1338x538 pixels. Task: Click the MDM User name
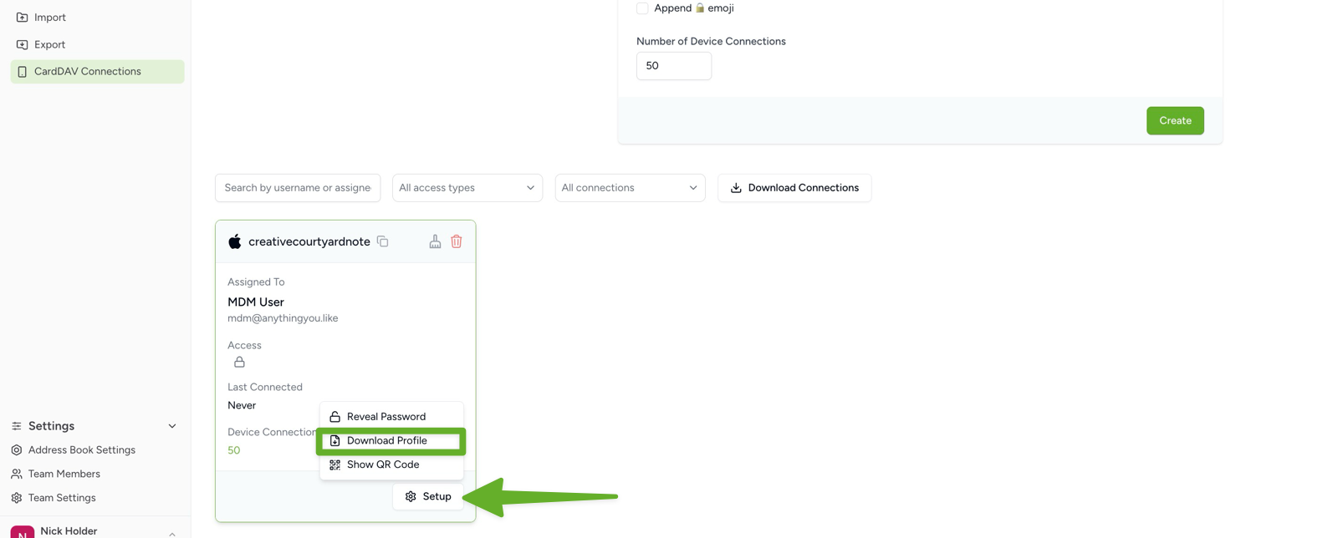click(256, 302)
